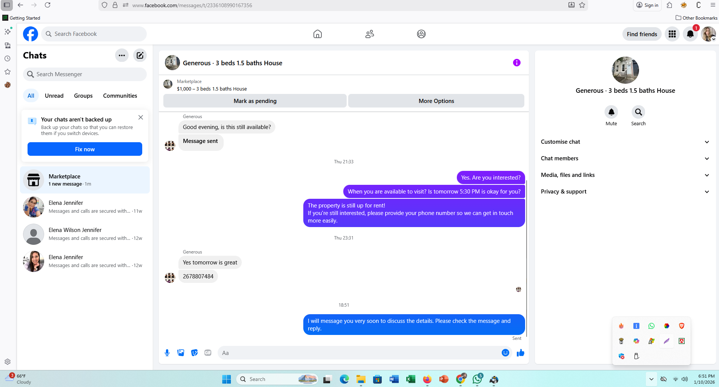
Task: Open the Facebook Home feed icon
Action: (x=318, y=34)
